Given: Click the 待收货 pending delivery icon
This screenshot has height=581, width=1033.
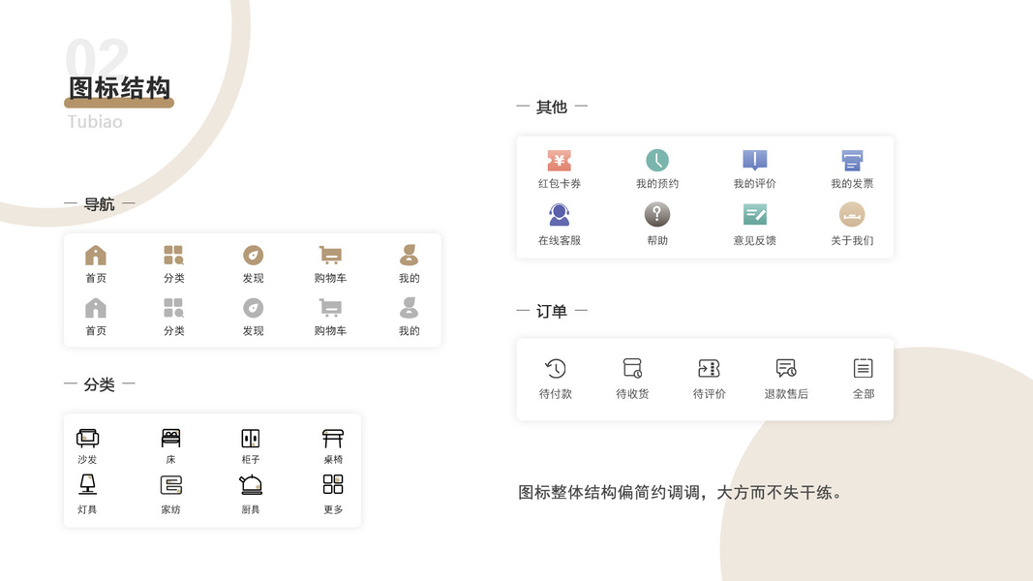Looking at the screenshot, I should pyautogui.click(x=632, y=368).
